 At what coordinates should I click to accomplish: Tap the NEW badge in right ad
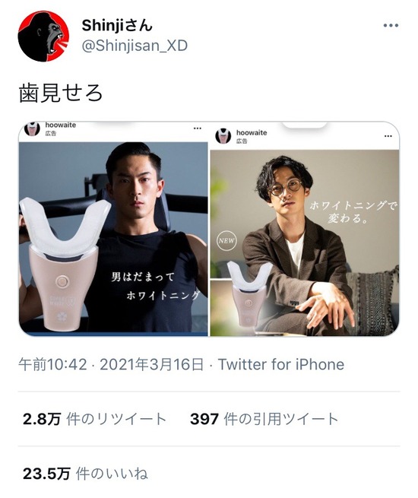(x=226, y=241)
